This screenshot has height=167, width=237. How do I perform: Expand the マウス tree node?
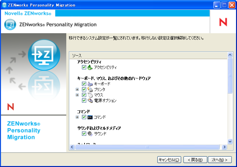pyautogui.click(x=77, y=95)
